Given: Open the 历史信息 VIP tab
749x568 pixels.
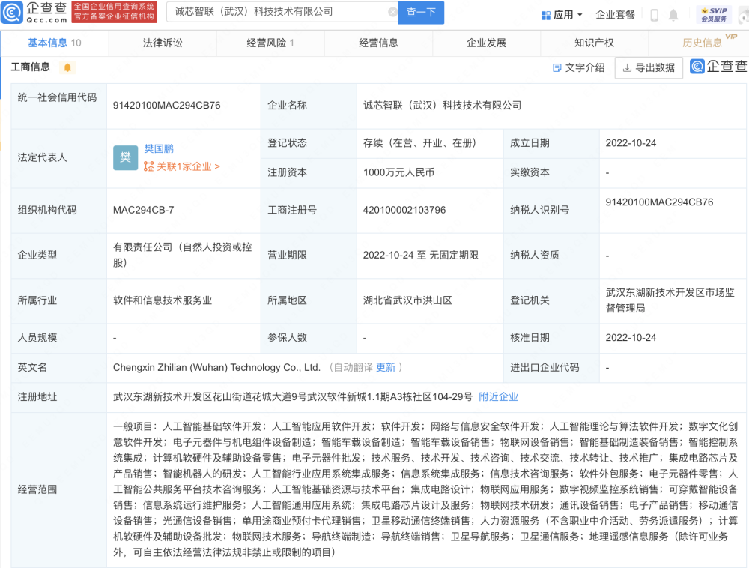Looking at the screenshot, I should point(702,43).
